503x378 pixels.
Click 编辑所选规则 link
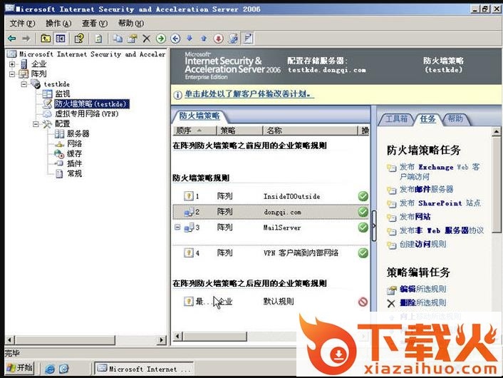tap(422, 289)
